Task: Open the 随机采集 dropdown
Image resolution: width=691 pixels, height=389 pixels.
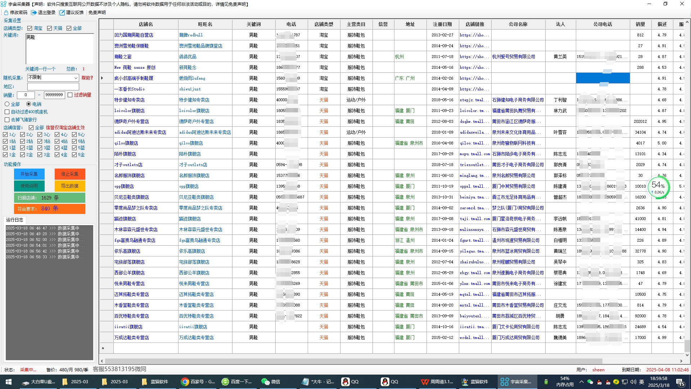Action: point(53,78)
